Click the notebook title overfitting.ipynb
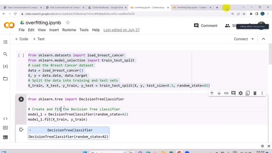 (43, 23)
